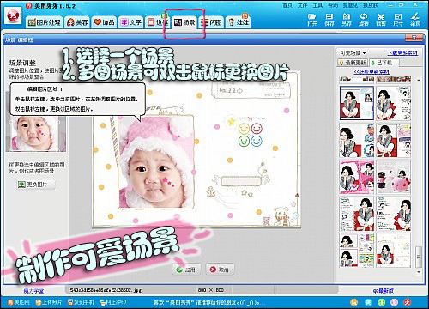
Task: Click the scene list scroll-down arrow
Action: point(419,271)
